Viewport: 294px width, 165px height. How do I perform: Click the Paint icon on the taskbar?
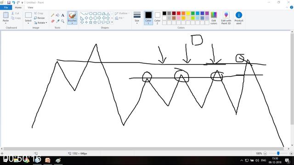pyautogui.click(x=58, y=160)
